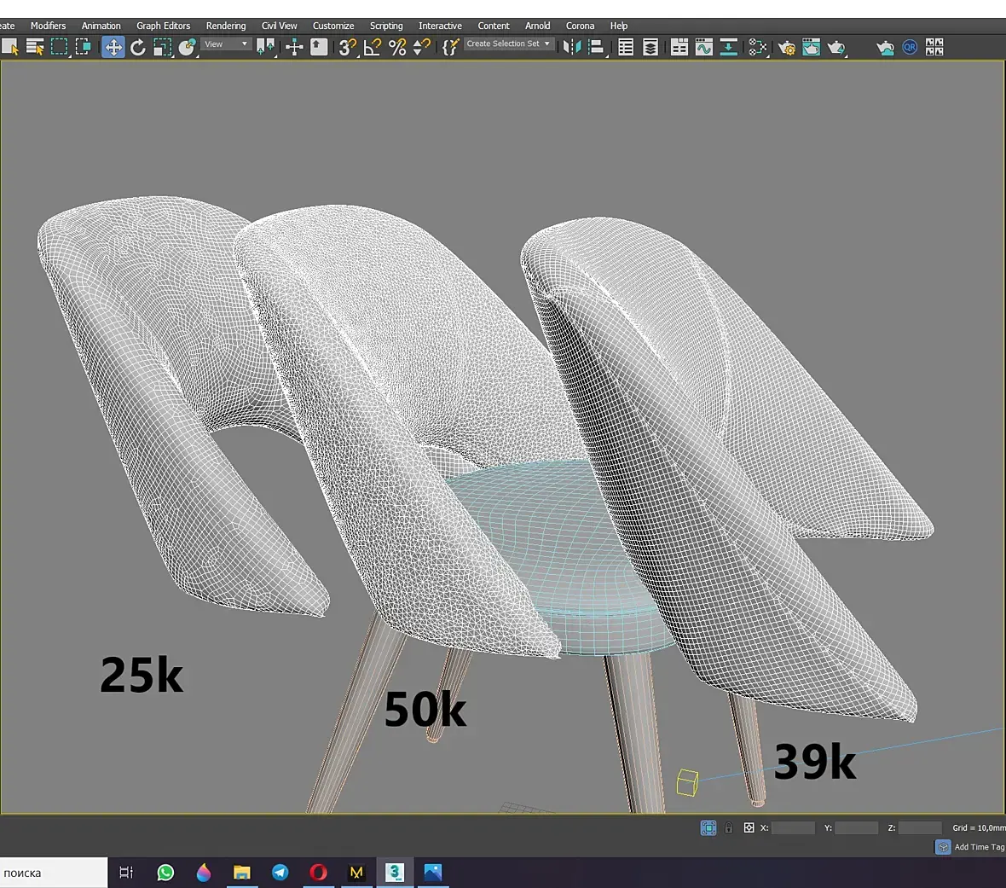Screen dimensions: 1006x888
Task: Click Use Pivot Point Center button
Action: (x=265, y=47)
